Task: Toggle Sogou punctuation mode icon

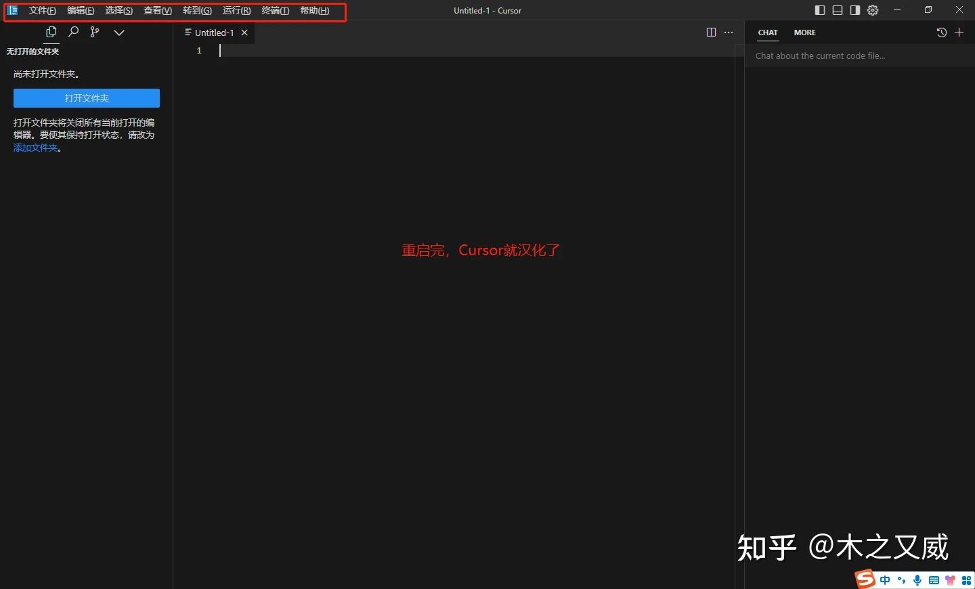Action: 901,580
